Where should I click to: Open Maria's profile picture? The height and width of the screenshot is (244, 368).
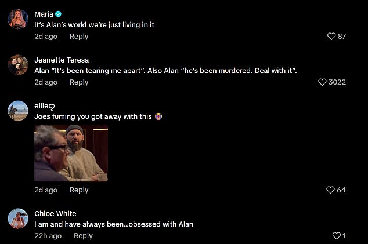point(18,19)
